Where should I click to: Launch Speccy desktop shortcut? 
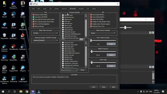pyautogui.click(x=23, y=58)
